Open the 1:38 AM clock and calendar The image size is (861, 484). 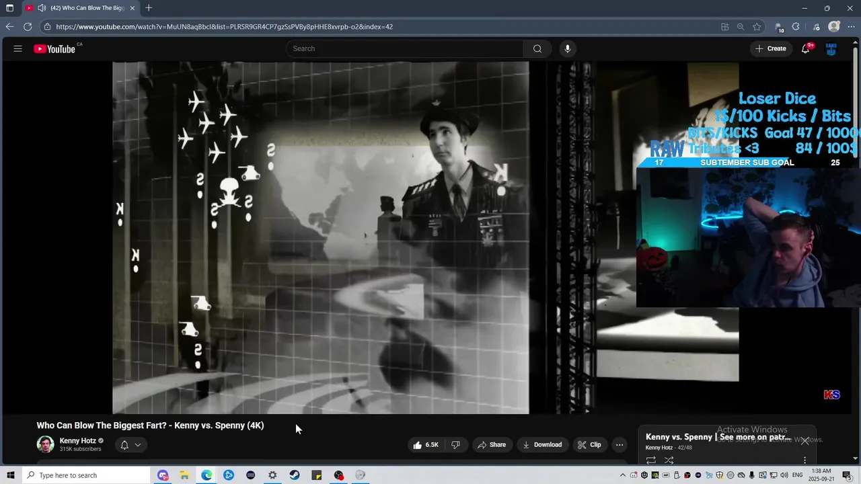coord(822,475)
